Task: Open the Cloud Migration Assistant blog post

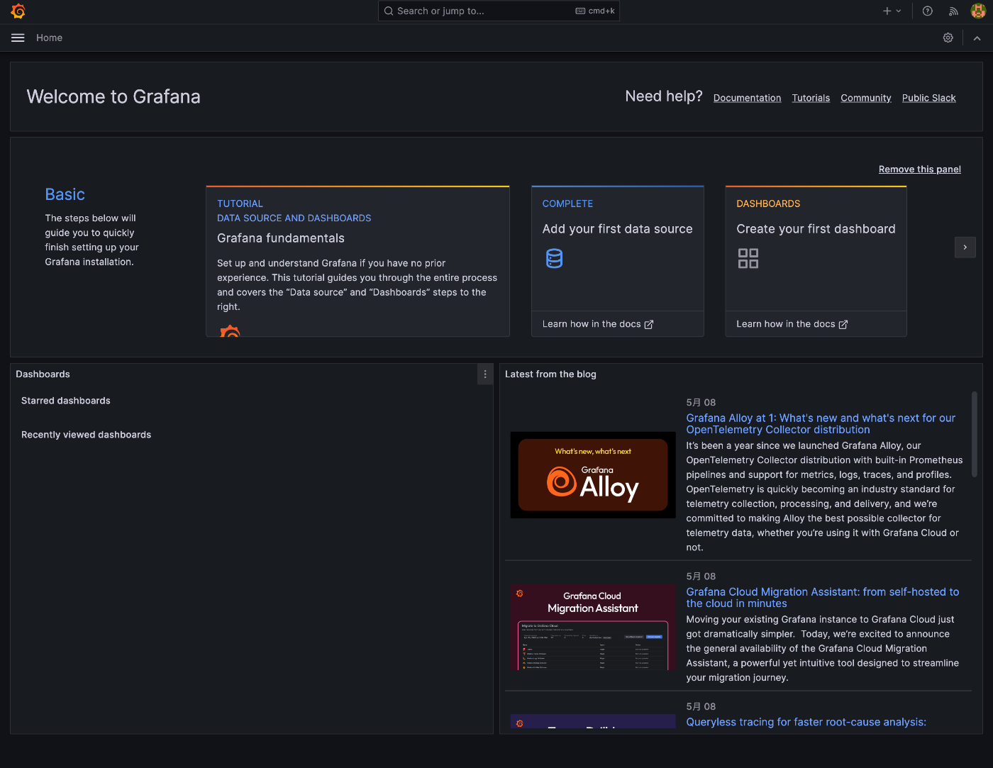Action: [822, 598]
